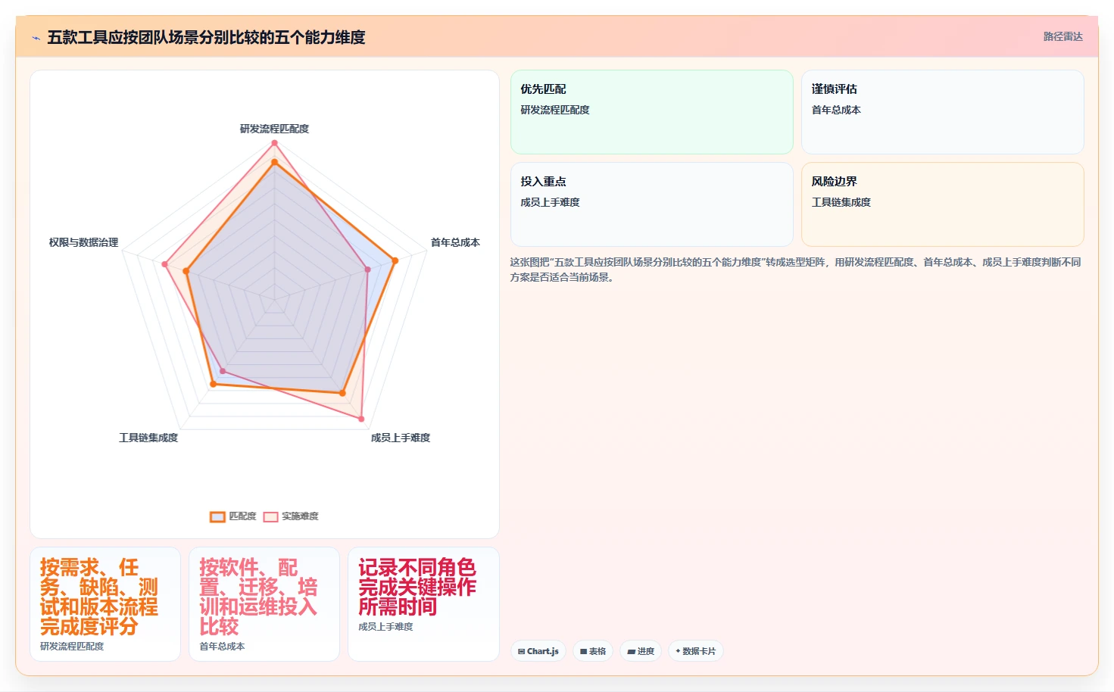The height and width of the screenshot is (692, 1114).
Task: Click the 进度 tag
Action: [641, 651]
